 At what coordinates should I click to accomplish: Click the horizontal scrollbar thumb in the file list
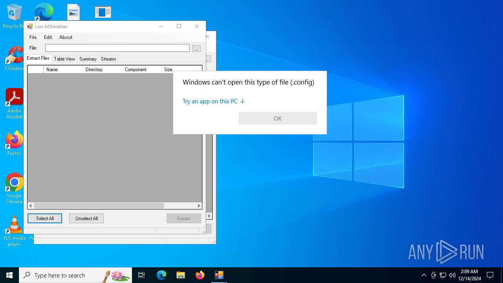pos(99,206)
